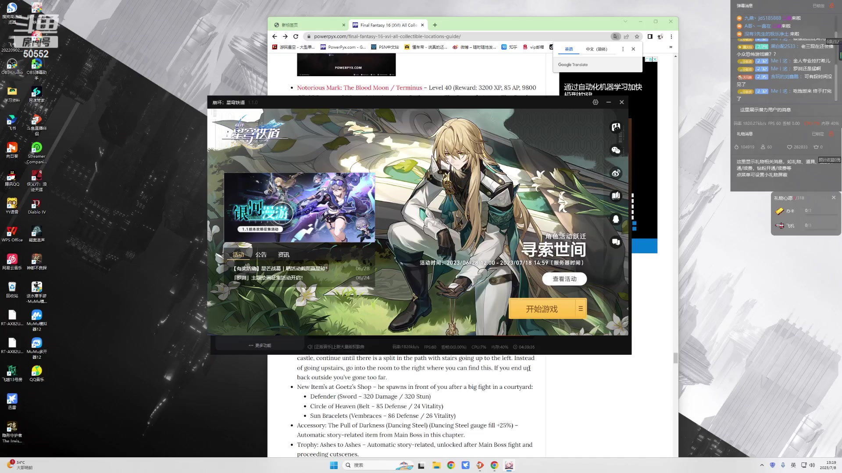Open the 游民星空 bookmark
842x473 pixels.
(x=293, y=47)
